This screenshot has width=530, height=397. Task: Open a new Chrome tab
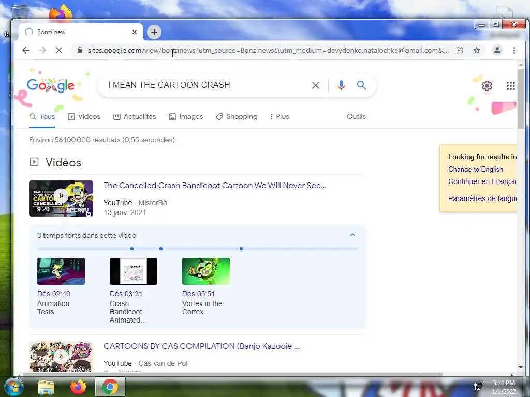pyautogui.click(x=154, y=32)
